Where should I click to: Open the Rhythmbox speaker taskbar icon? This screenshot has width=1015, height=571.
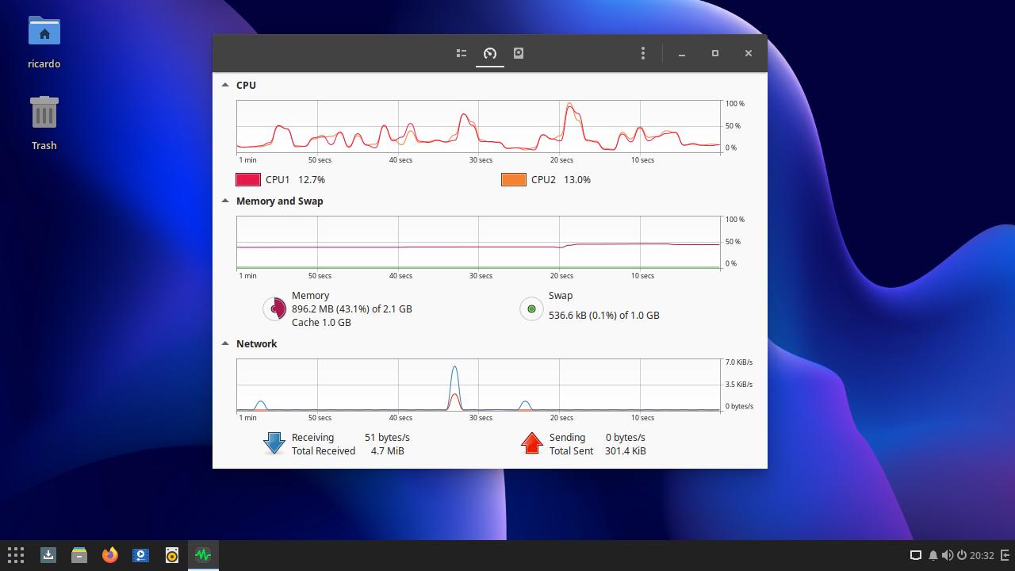coord(172,555)
